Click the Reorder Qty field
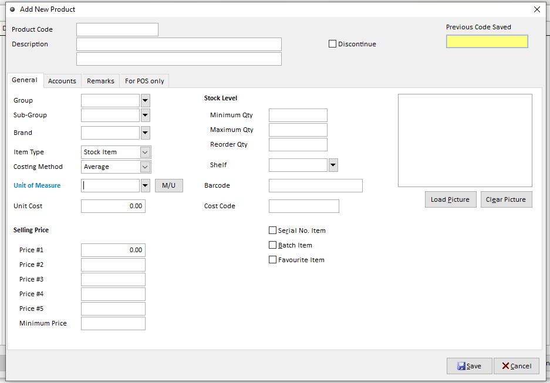The height and width of the screenshot is (383, 550). (x=298, y=145)
